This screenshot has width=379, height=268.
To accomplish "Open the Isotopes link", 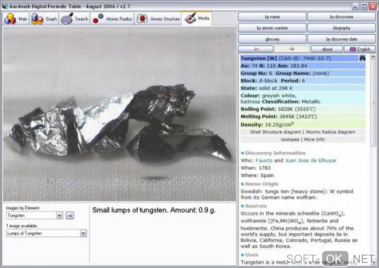I will [x=290, y=139].
